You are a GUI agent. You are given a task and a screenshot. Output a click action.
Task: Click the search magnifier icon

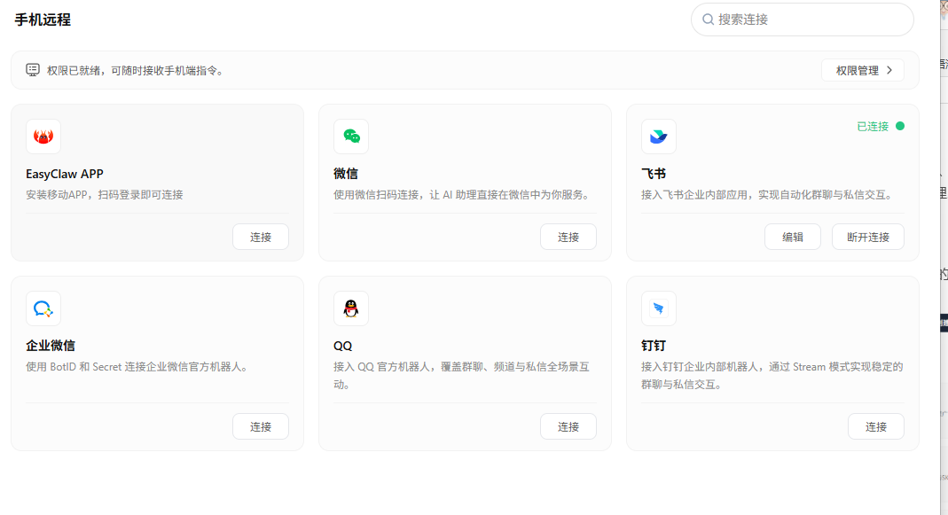708,20
